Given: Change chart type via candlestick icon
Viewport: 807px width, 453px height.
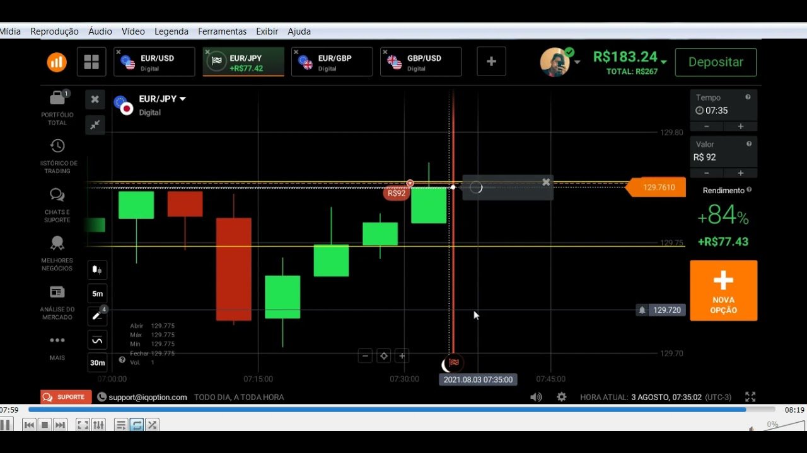Looking at the screenshot, I should click(x=97, y=270).
